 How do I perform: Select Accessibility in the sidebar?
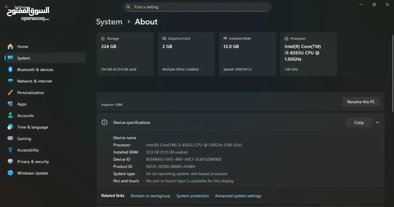[x=28, y=150]
